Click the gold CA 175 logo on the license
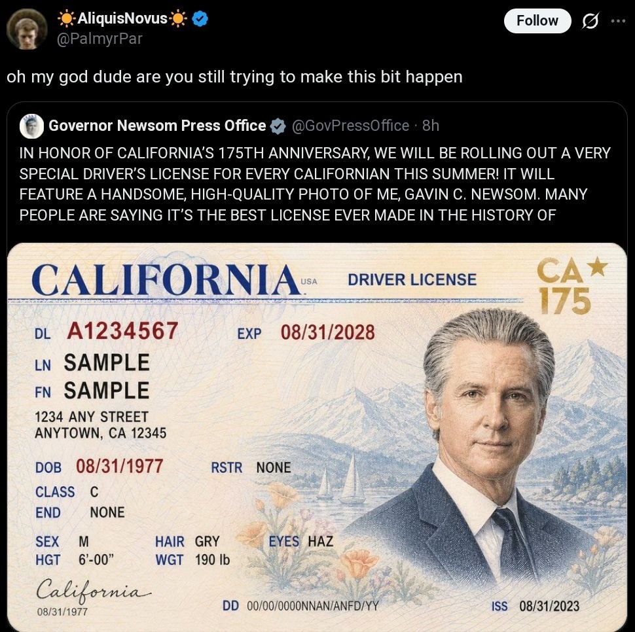The height and width of the screenshot is (632, 635). (x=571, y=286)
